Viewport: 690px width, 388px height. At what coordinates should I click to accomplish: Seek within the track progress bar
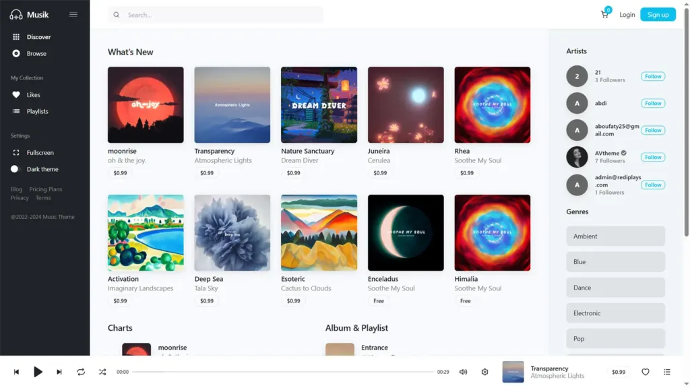tap(283, 372)
